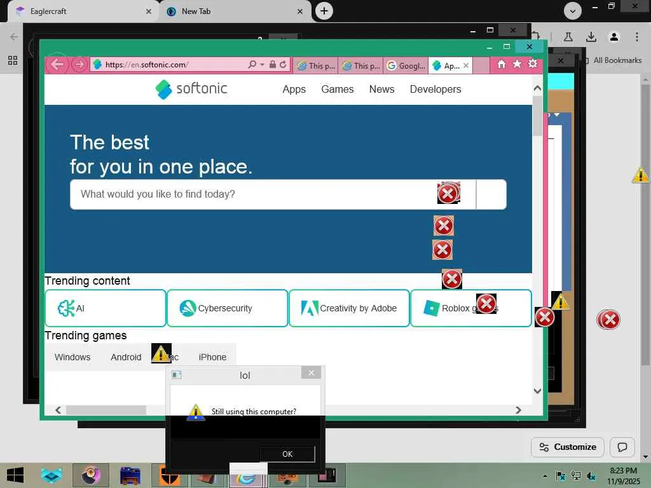Open Chrome tab search dropdown
Screen dimensions: 651x488
click(573, 11)
